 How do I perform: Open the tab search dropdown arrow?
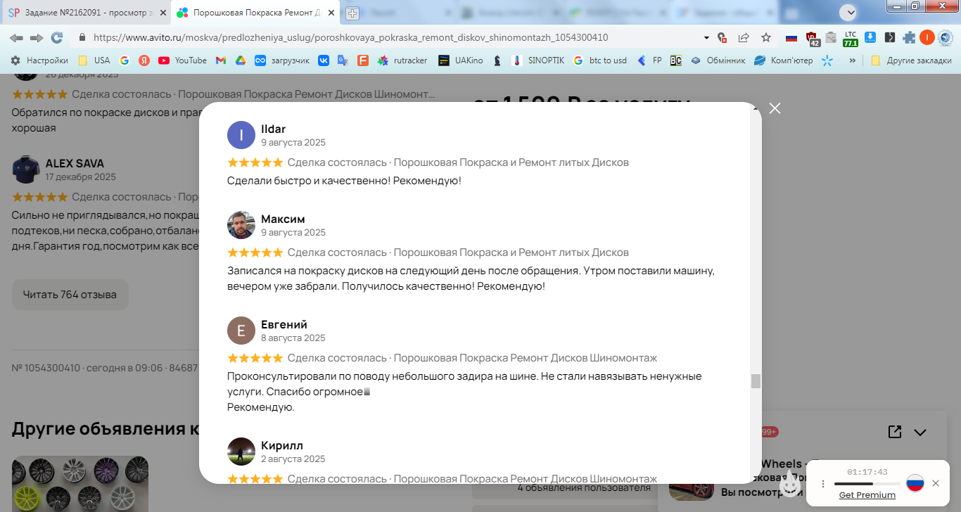[848, 12]
